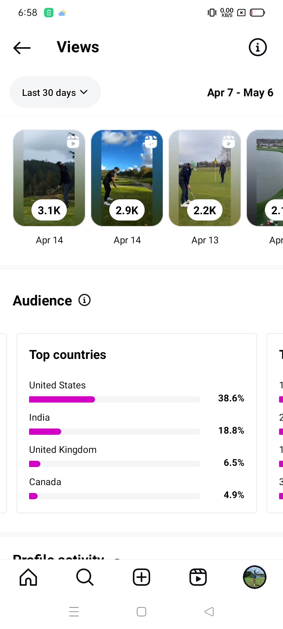Tap the Apr 7 - May 6 date range
The width and height of the screenshot is (283, 629).
tap(240, 93)
